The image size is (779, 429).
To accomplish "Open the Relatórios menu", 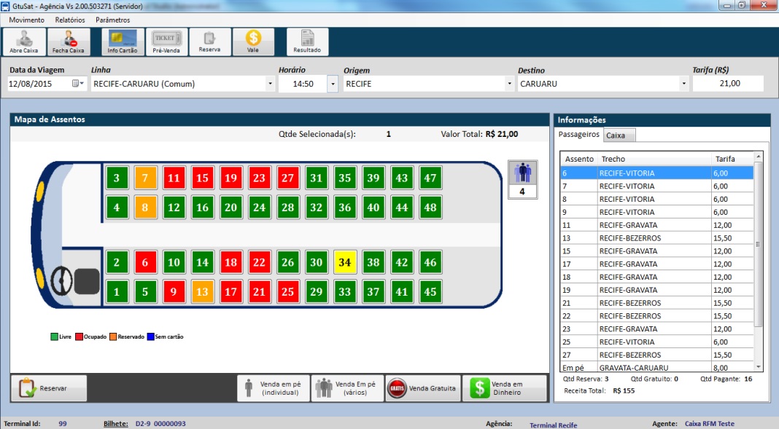I will coord(70,20).
